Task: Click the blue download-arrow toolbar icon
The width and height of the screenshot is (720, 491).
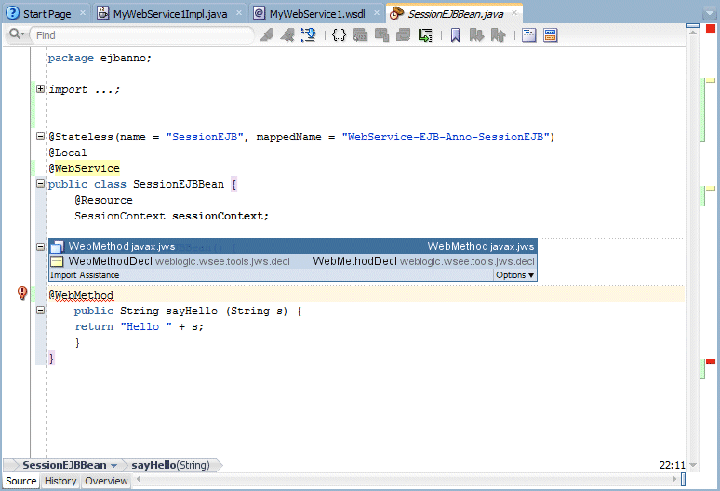Action: pos(309,35)
